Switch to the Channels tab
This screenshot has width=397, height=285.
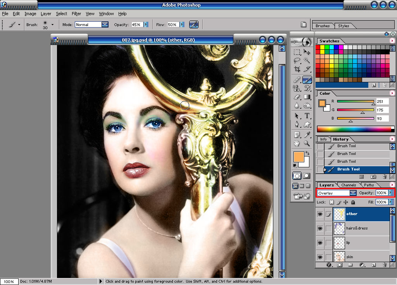click(349, 185)
